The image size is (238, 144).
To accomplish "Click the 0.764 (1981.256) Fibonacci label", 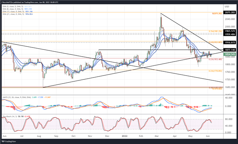I will click(216, 31).
